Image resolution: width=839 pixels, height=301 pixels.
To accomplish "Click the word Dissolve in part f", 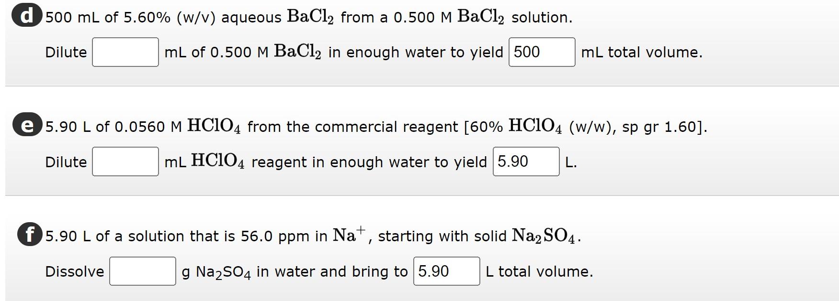I will (74, 272).
